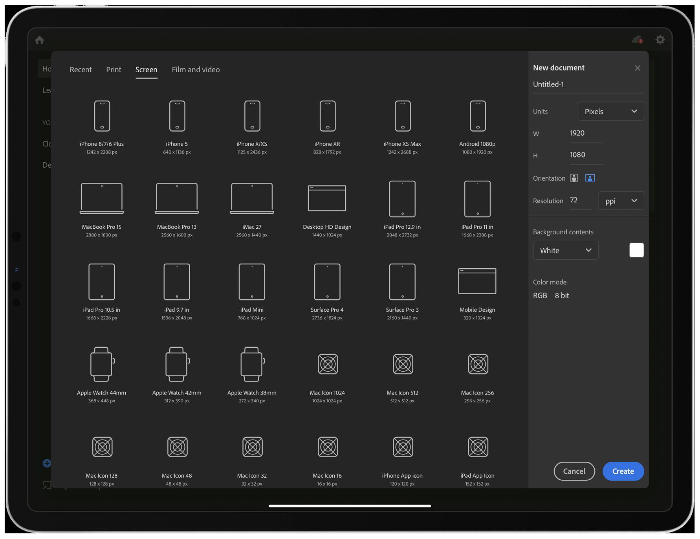The width and height of the screenshot is (700, 539).
Task: Select the iPad Pro 12.9 in preset
Action: [402, 209]
